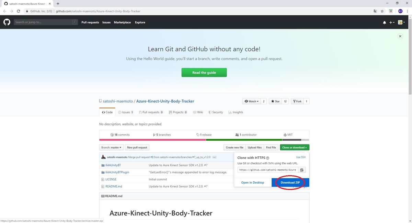This screenshot has width=412, height=223.
Task: Click the K4AUnityBT folder icon
Action: pyautogui.click(x=103, y=165)
